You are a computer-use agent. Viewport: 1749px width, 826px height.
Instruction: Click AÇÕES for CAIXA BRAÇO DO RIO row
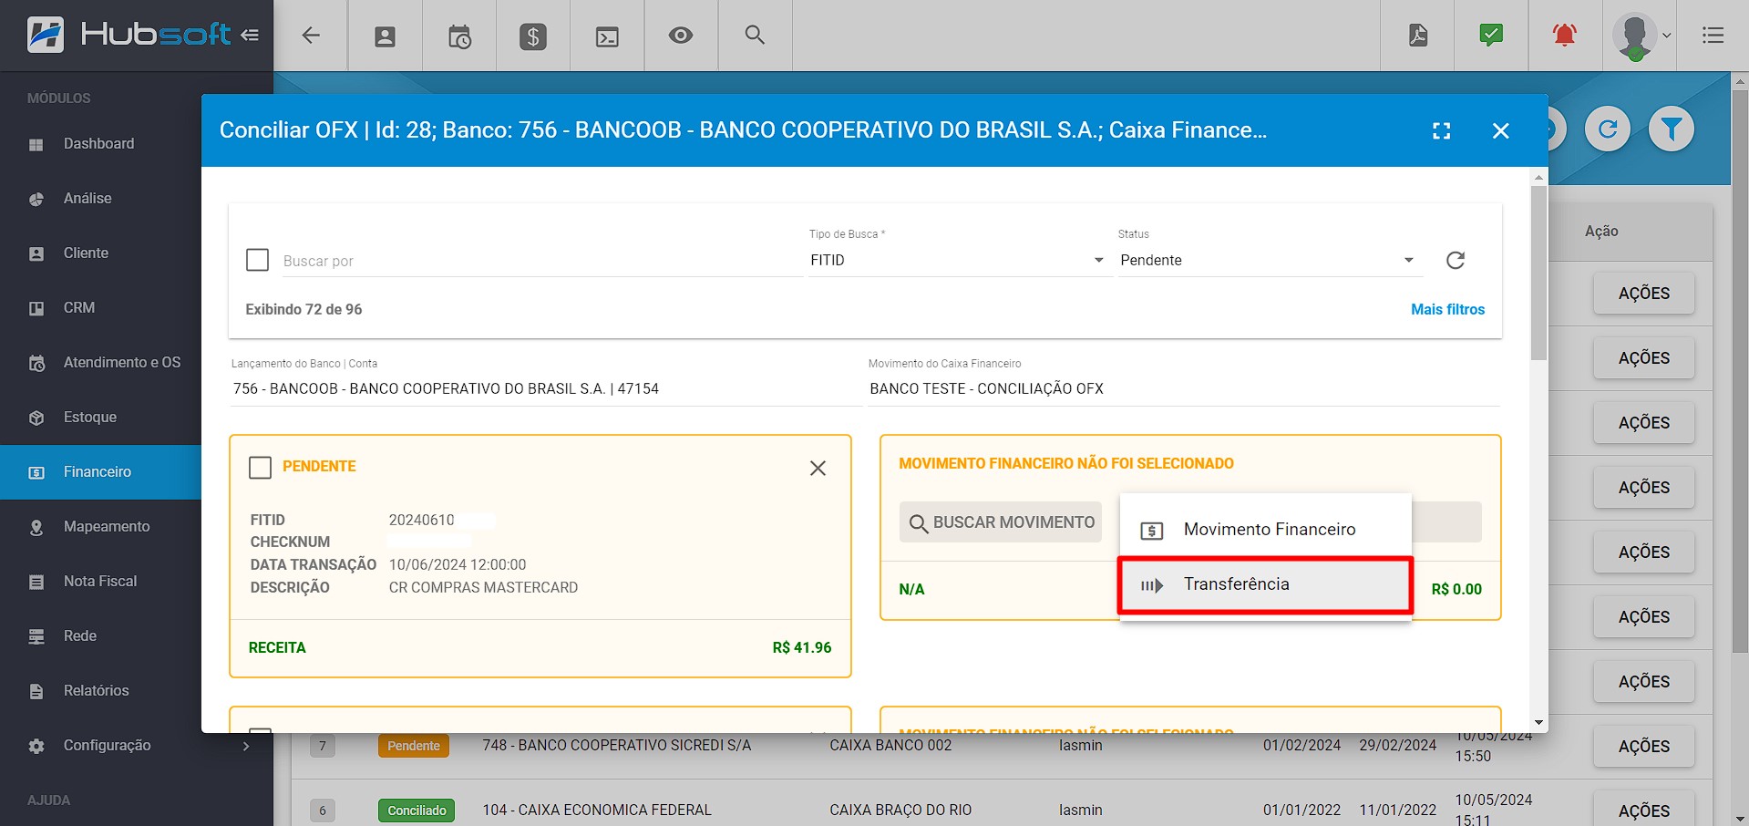(1643, 811)
